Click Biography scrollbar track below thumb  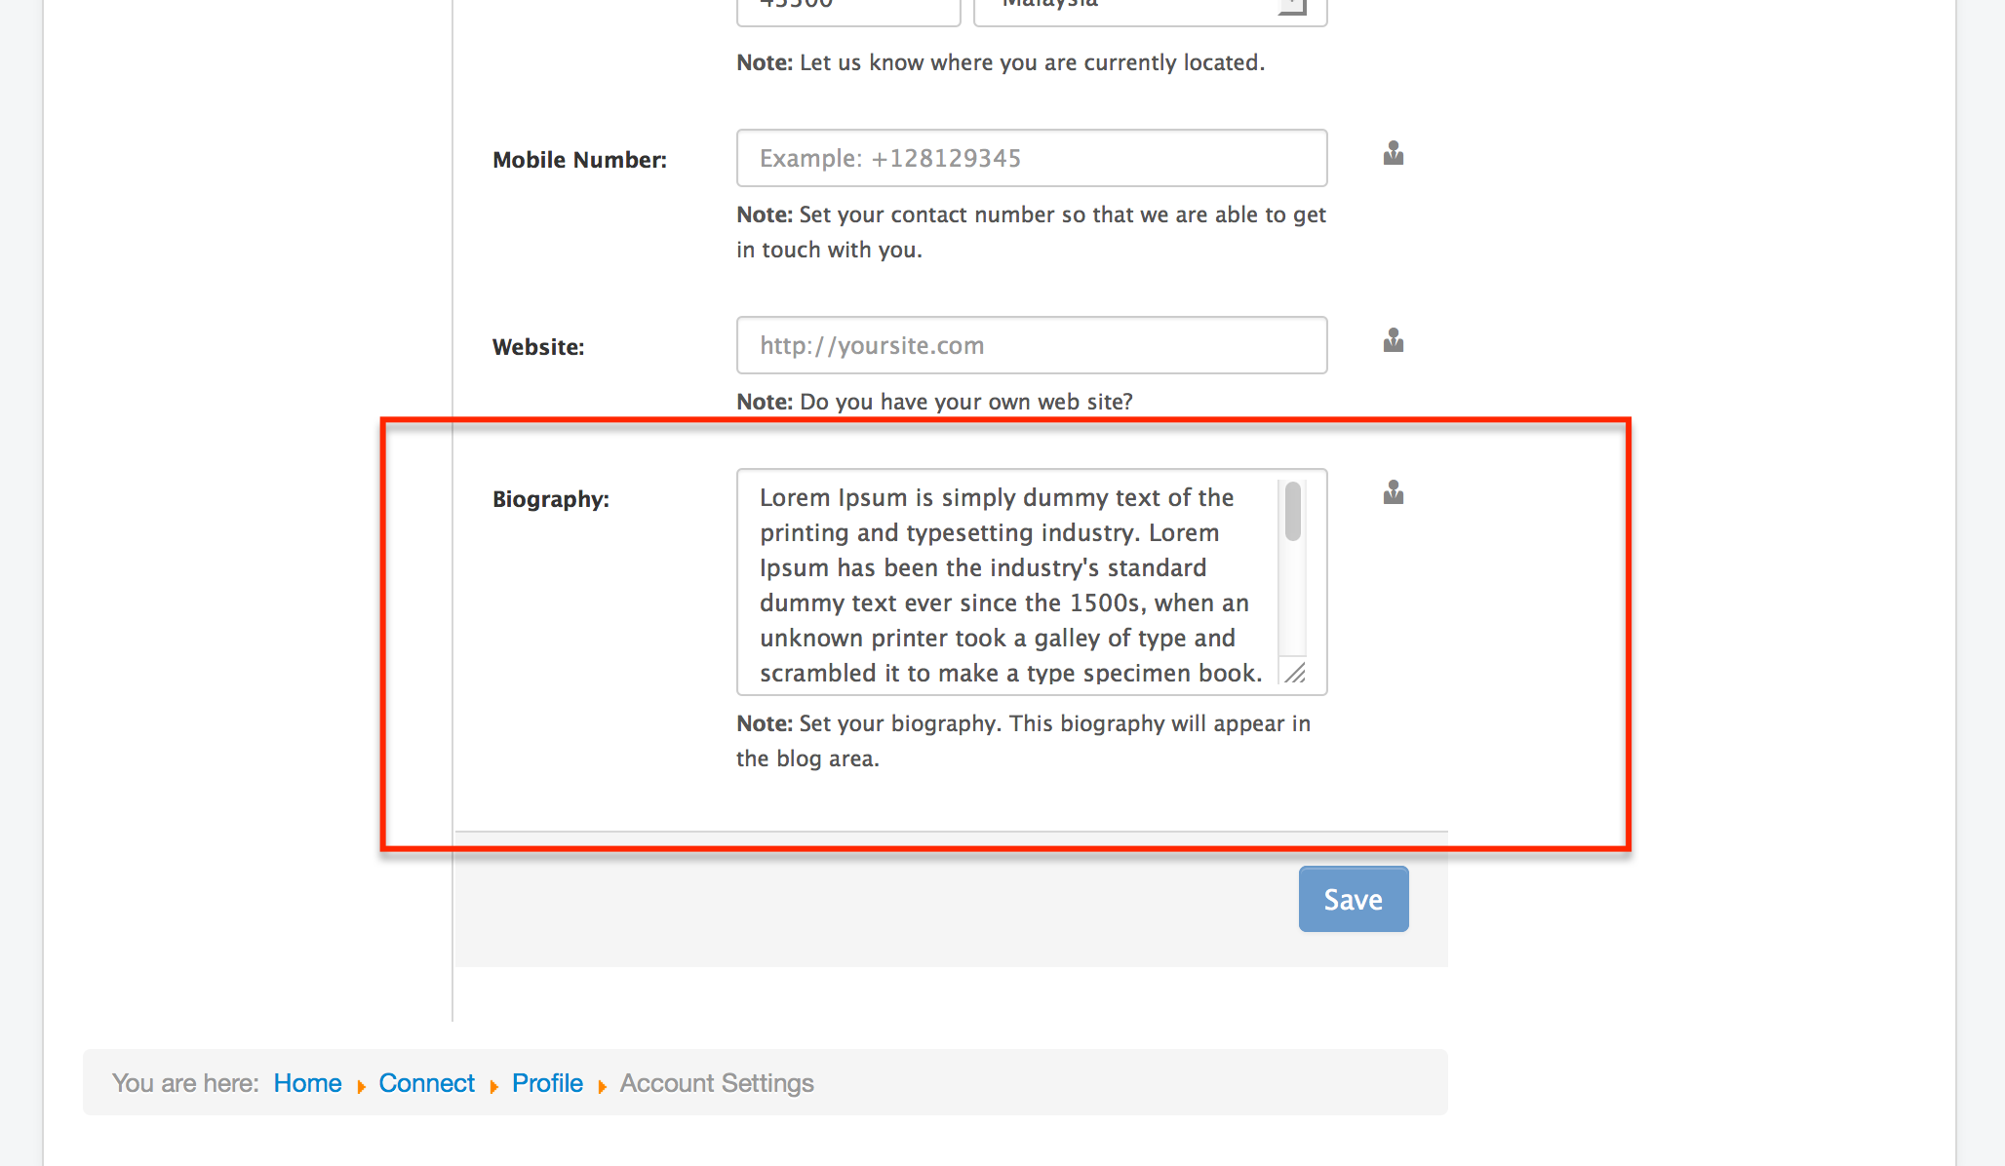[1293, 604]
